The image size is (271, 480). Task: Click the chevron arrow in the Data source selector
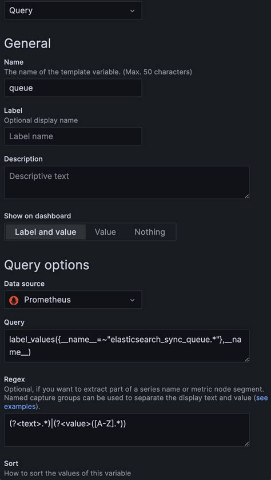(132, 300)
